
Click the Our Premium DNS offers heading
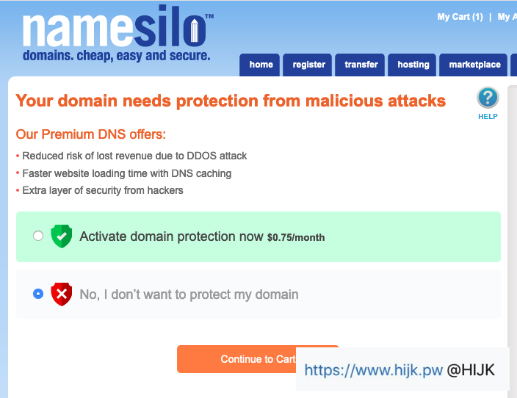coord(91,134)
